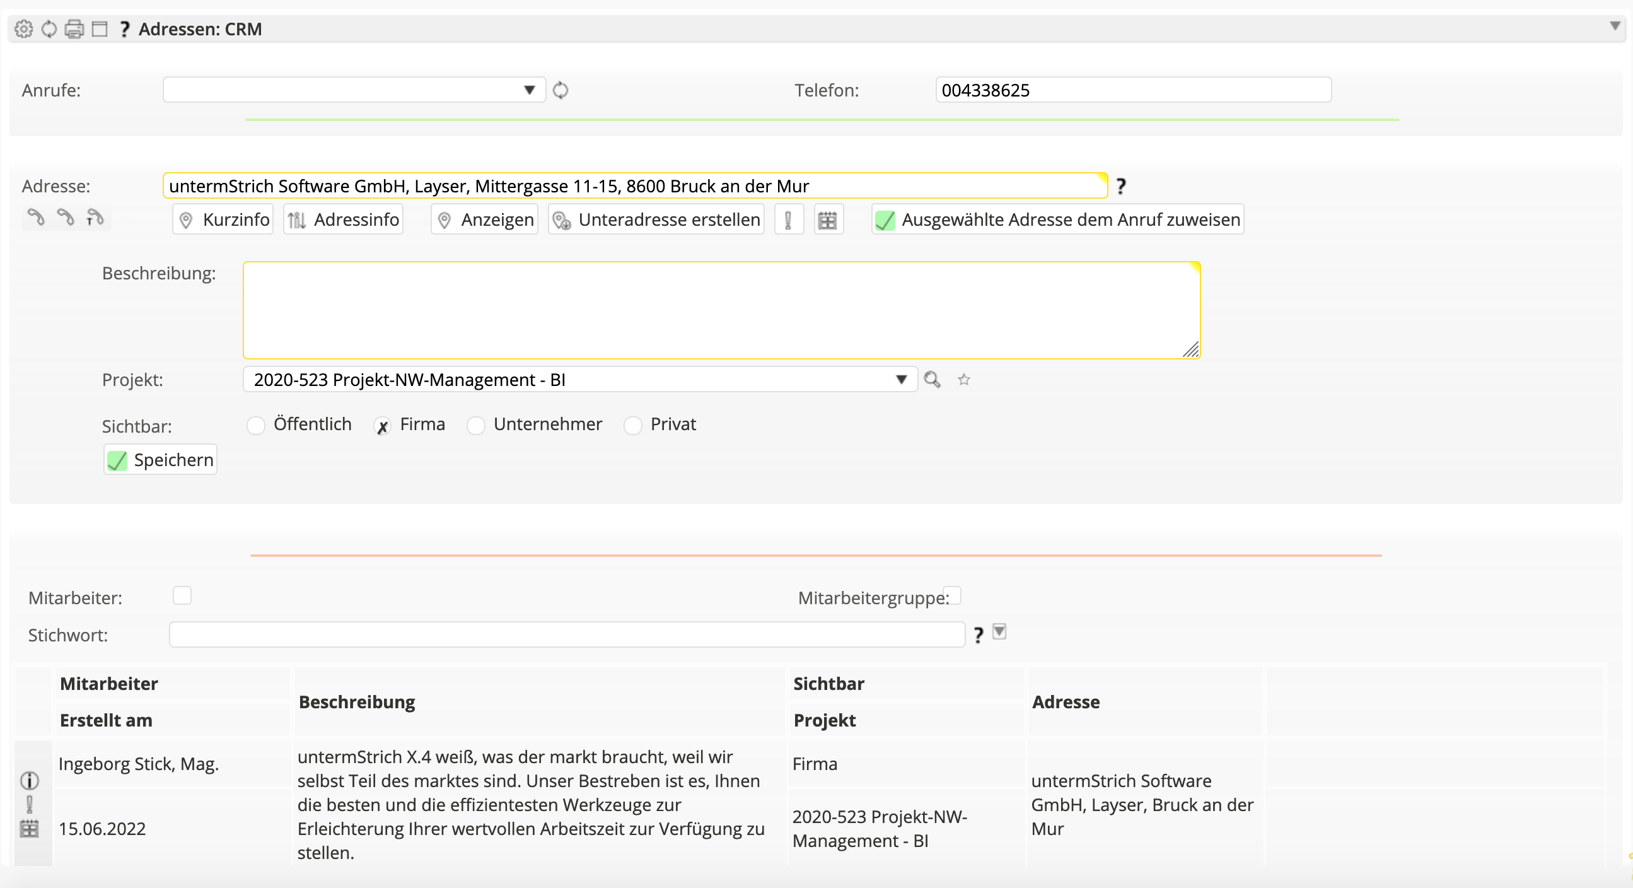Screen dimensions: 1633x888
Task: Tick the Mitarbeitergruppe checkbox
Action: (x=952, y=595)
